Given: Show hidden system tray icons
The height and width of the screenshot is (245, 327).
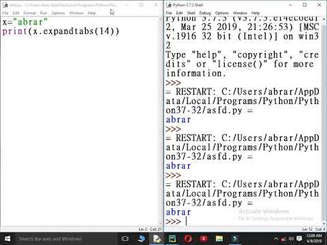Looking at the screenshot, I should click(276, 239).
